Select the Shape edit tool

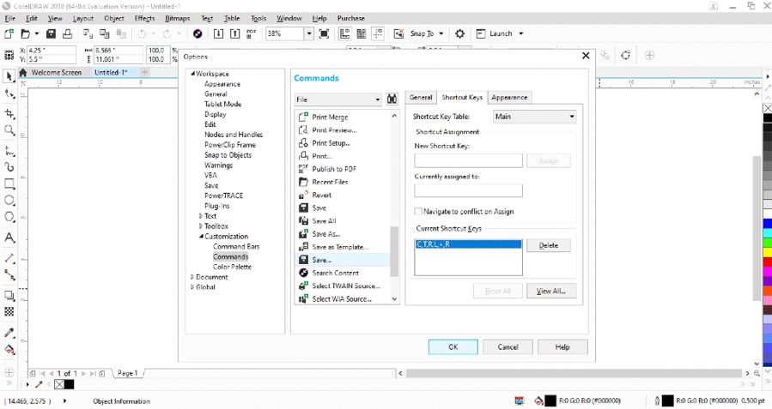(x=9, y=93)
